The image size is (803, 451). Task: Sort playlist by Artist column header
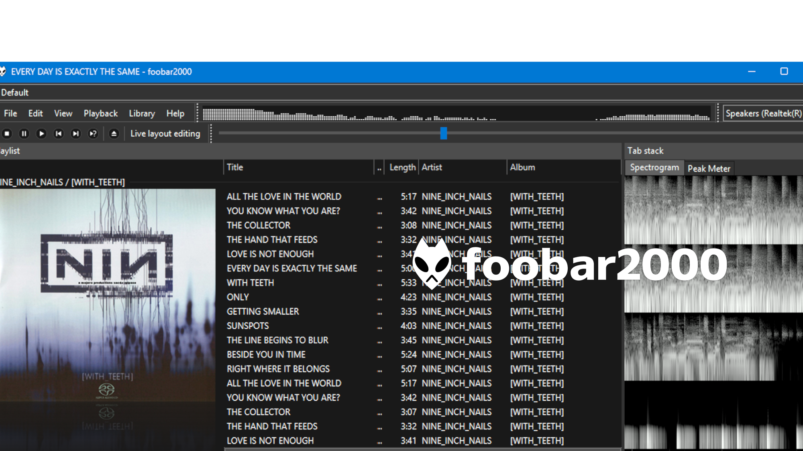click(463, 167)
